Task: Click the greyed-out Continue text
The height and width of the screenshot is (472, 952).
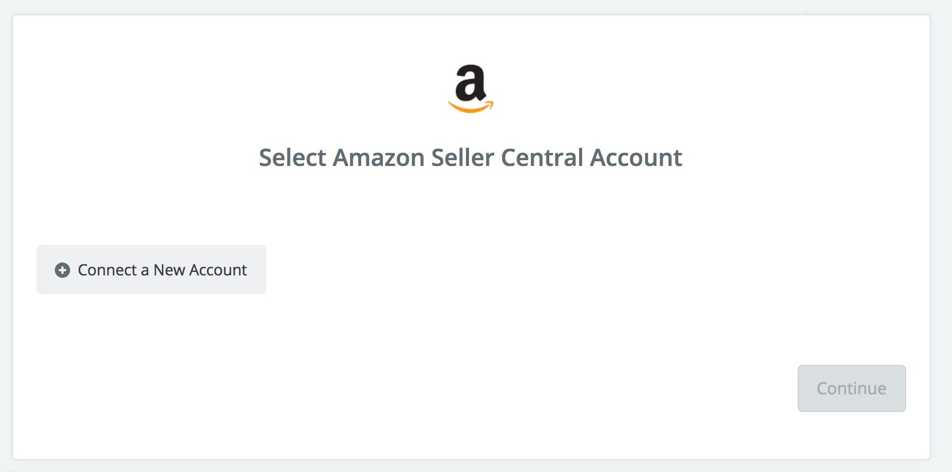Action: pos(851,388)
